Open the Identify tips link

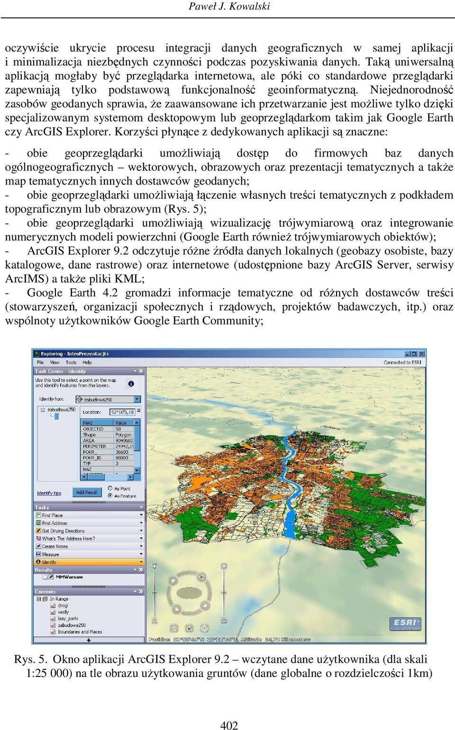tap(49, 493)
